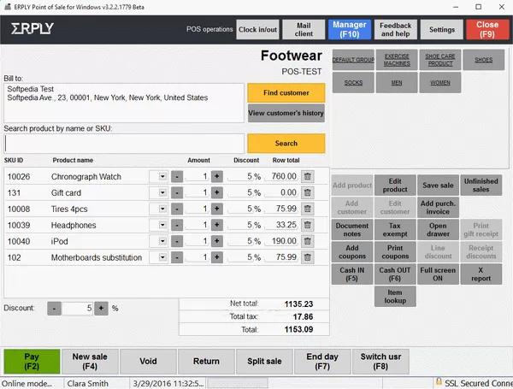Click the trash icon for Headphones
Screen dimensions: 513x389
308,225
